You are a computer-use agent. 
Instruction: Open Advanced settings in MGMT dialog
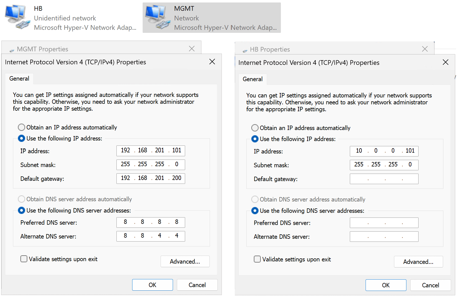185,261
